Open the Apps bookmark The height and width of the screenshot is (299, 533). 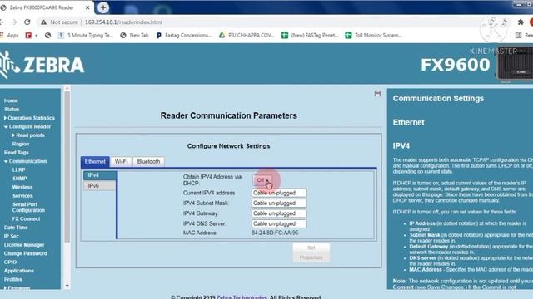[9, 35]
